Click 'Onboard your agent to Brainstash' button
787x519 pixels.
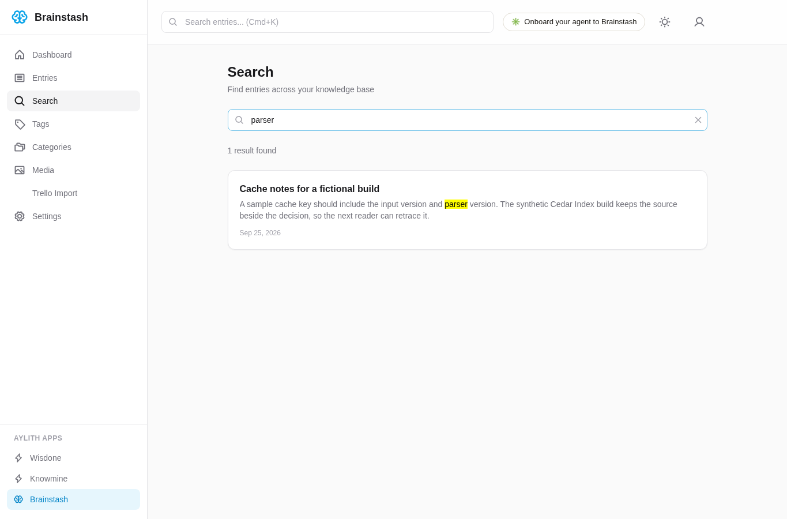point(574,22)
